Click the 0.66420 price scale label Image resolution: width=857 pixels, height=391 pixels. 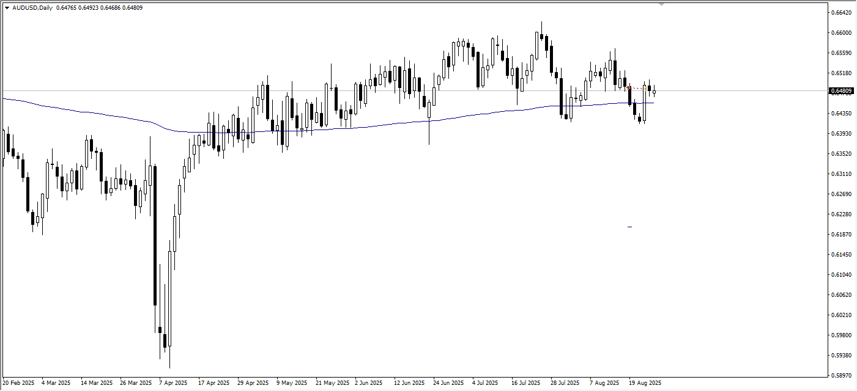pos(842,12)
